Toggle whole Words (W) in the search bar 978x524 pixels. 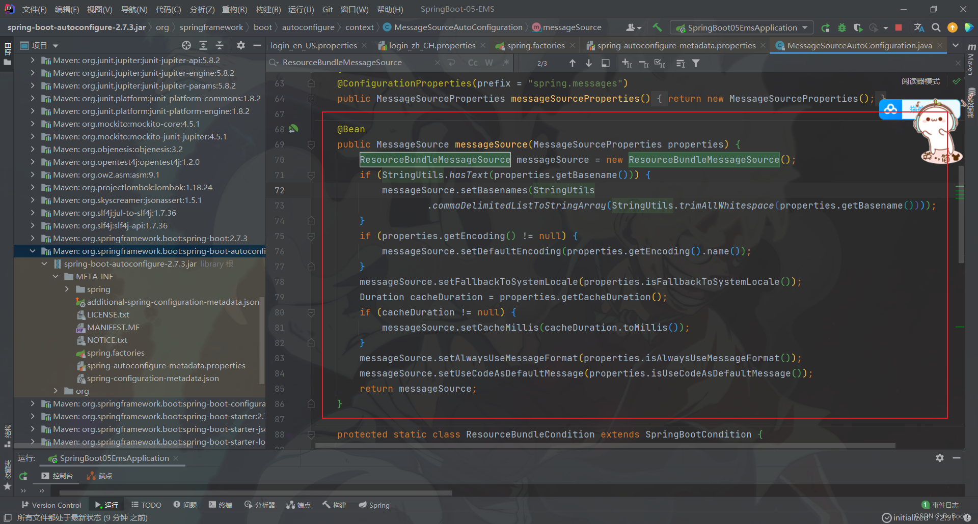coord(489,63)
